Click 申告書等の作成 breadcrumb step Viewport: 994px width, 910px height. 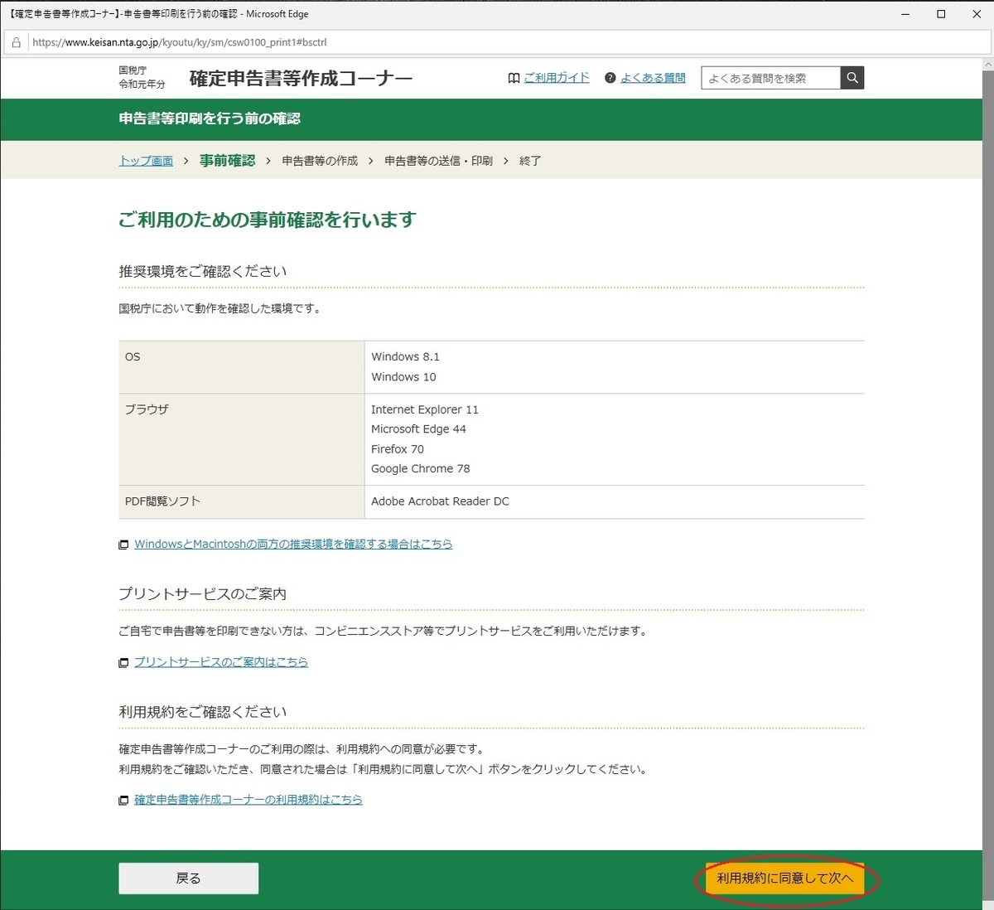pyautogui.click(x=320, y=161)
